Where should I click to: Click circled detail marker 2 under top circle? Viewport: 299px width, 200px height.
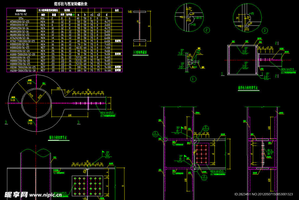pos(207,30)
